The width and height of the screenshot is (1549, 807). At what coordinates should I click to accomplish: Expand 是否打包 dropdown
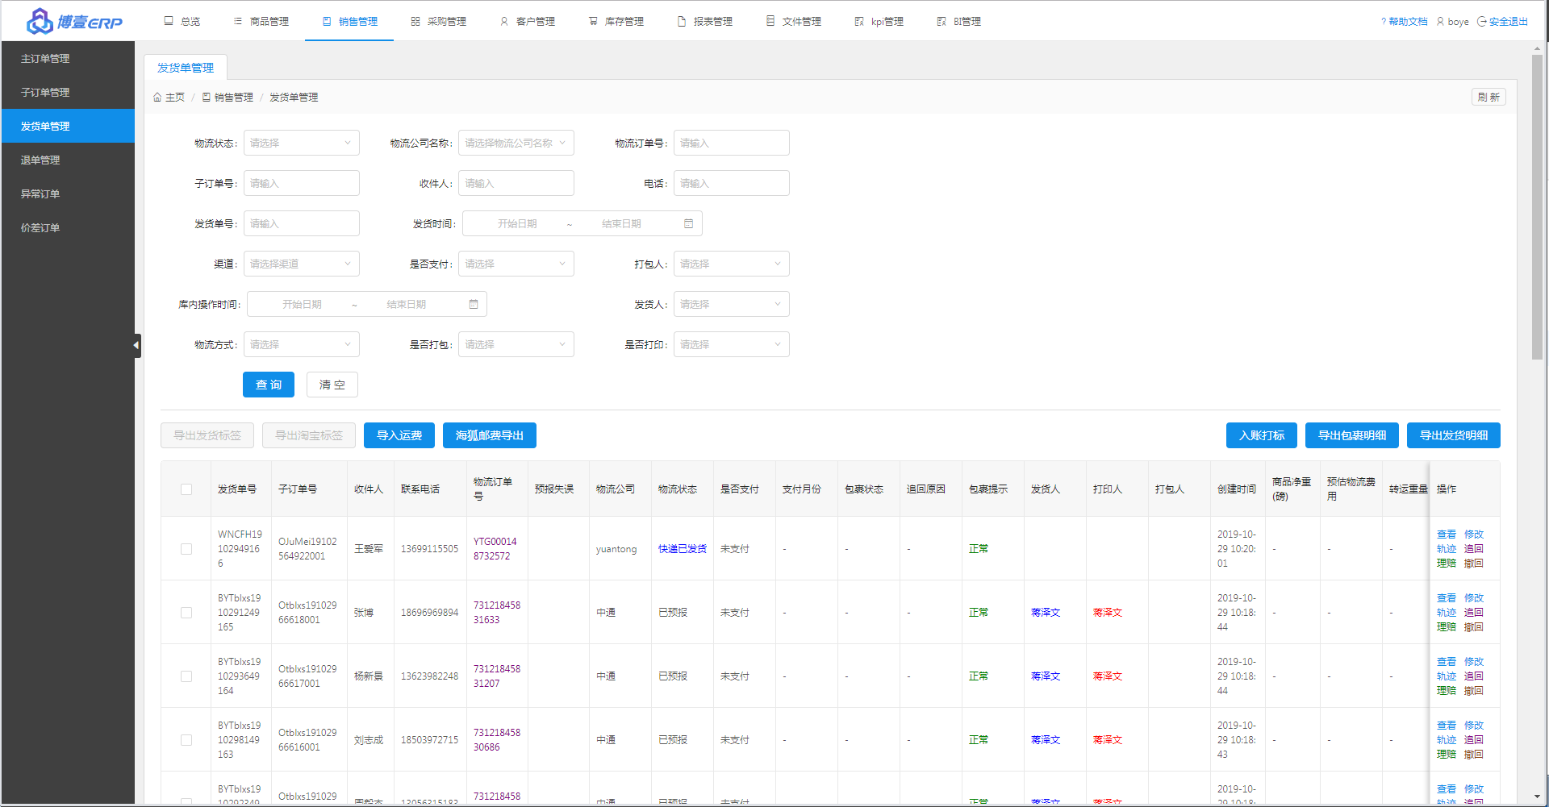tap(516, 344)
